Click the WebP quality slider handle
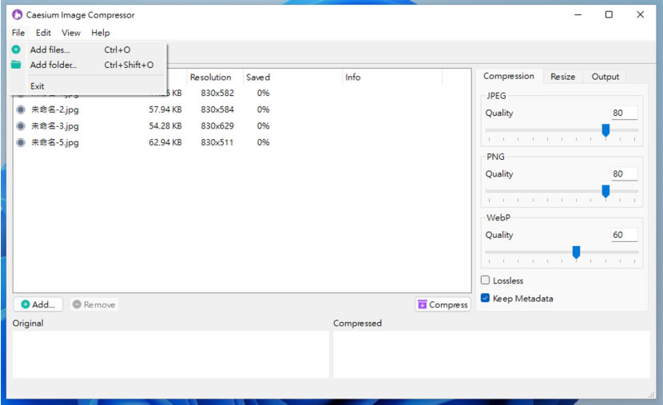Viewport: 663px width, 405px height. click(x=576, y=252)
